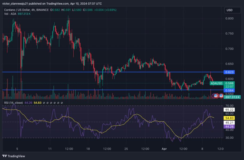Select the blue 0.564 price line label
244x160 pixels.
point(229,90)
